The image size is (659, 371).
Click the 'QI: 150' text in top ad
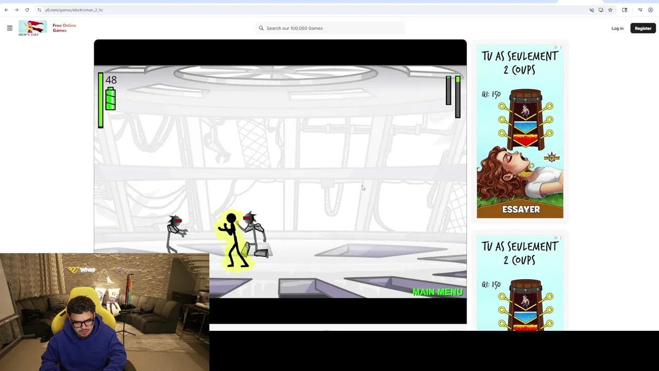(491, 94)
